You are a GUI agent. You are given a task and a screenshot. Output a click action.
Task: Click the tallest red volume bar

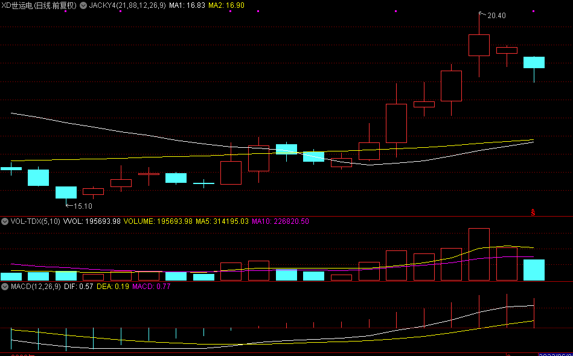point(479,254)
